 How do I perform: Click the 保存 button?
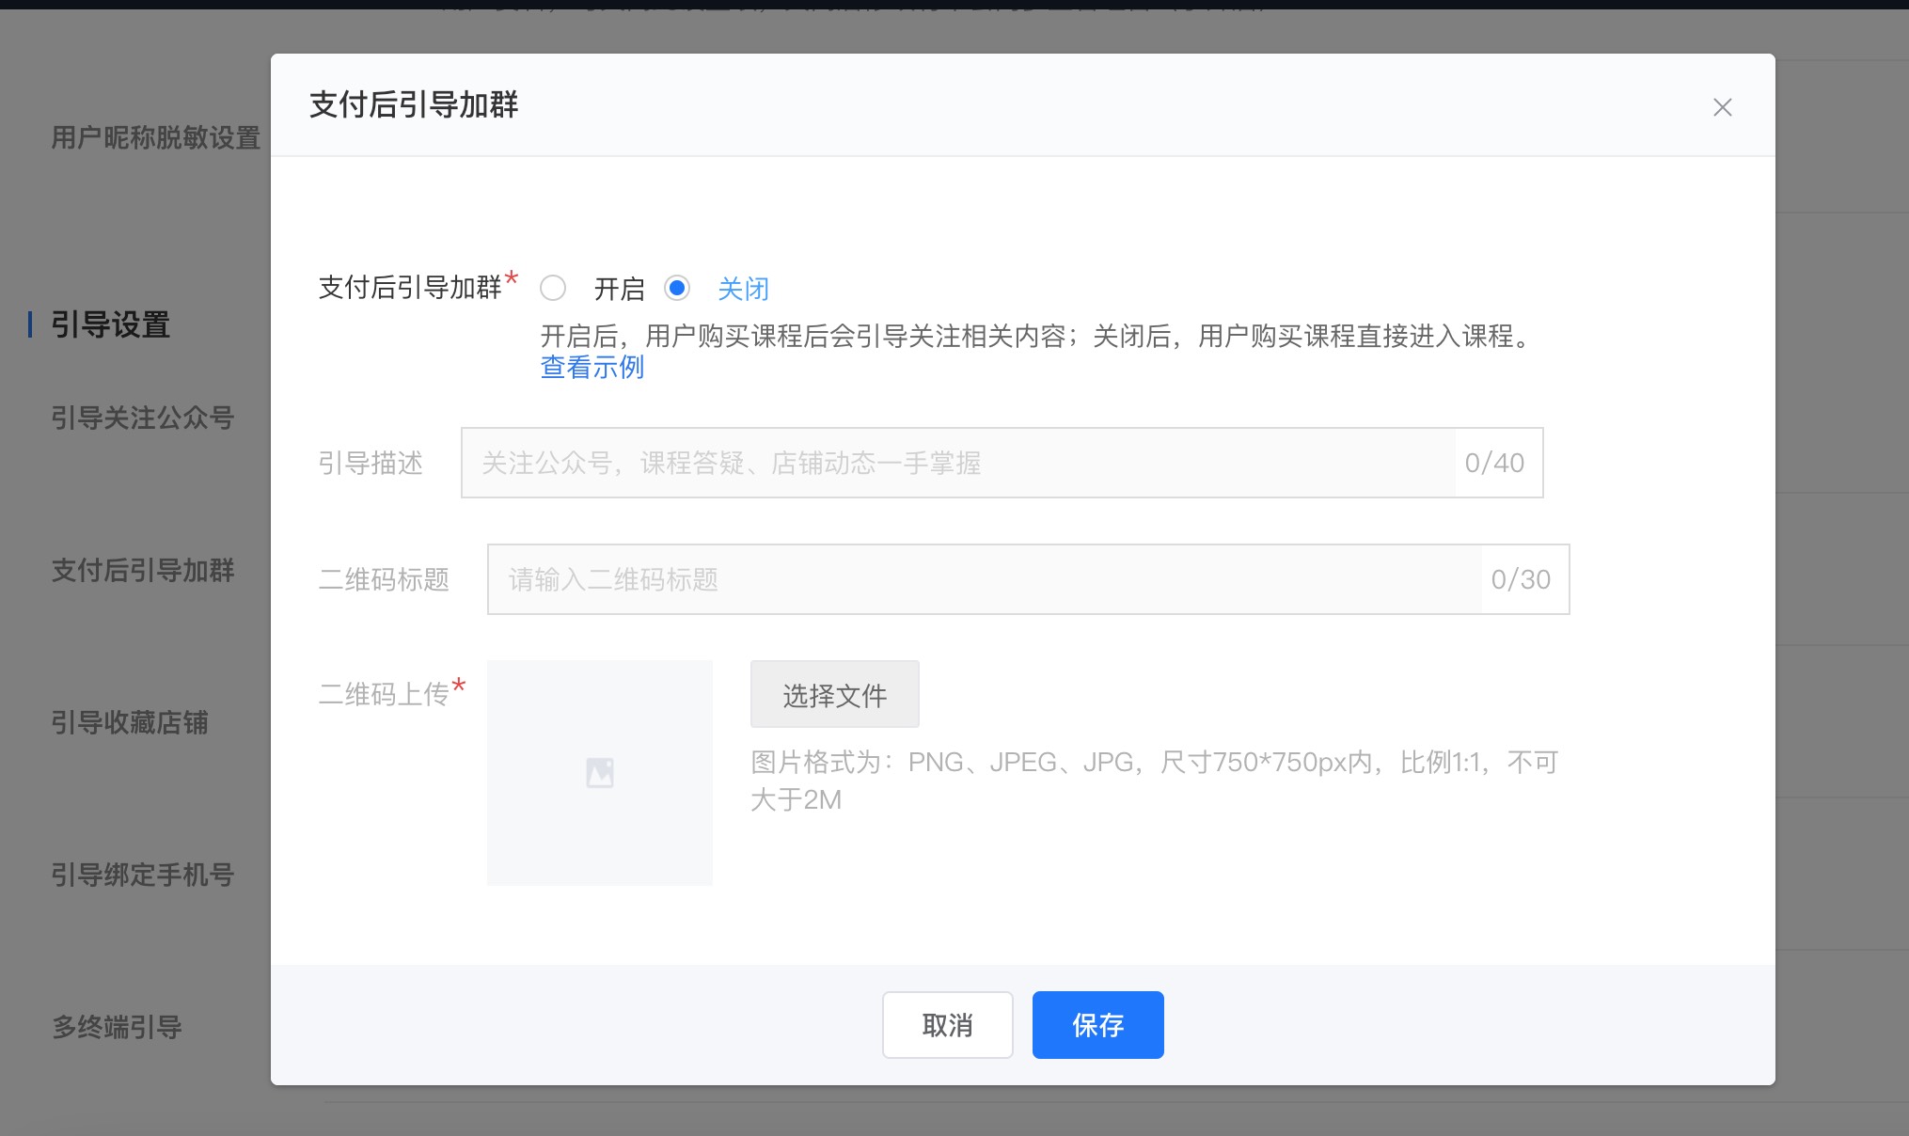[x=1098, y=1025]
